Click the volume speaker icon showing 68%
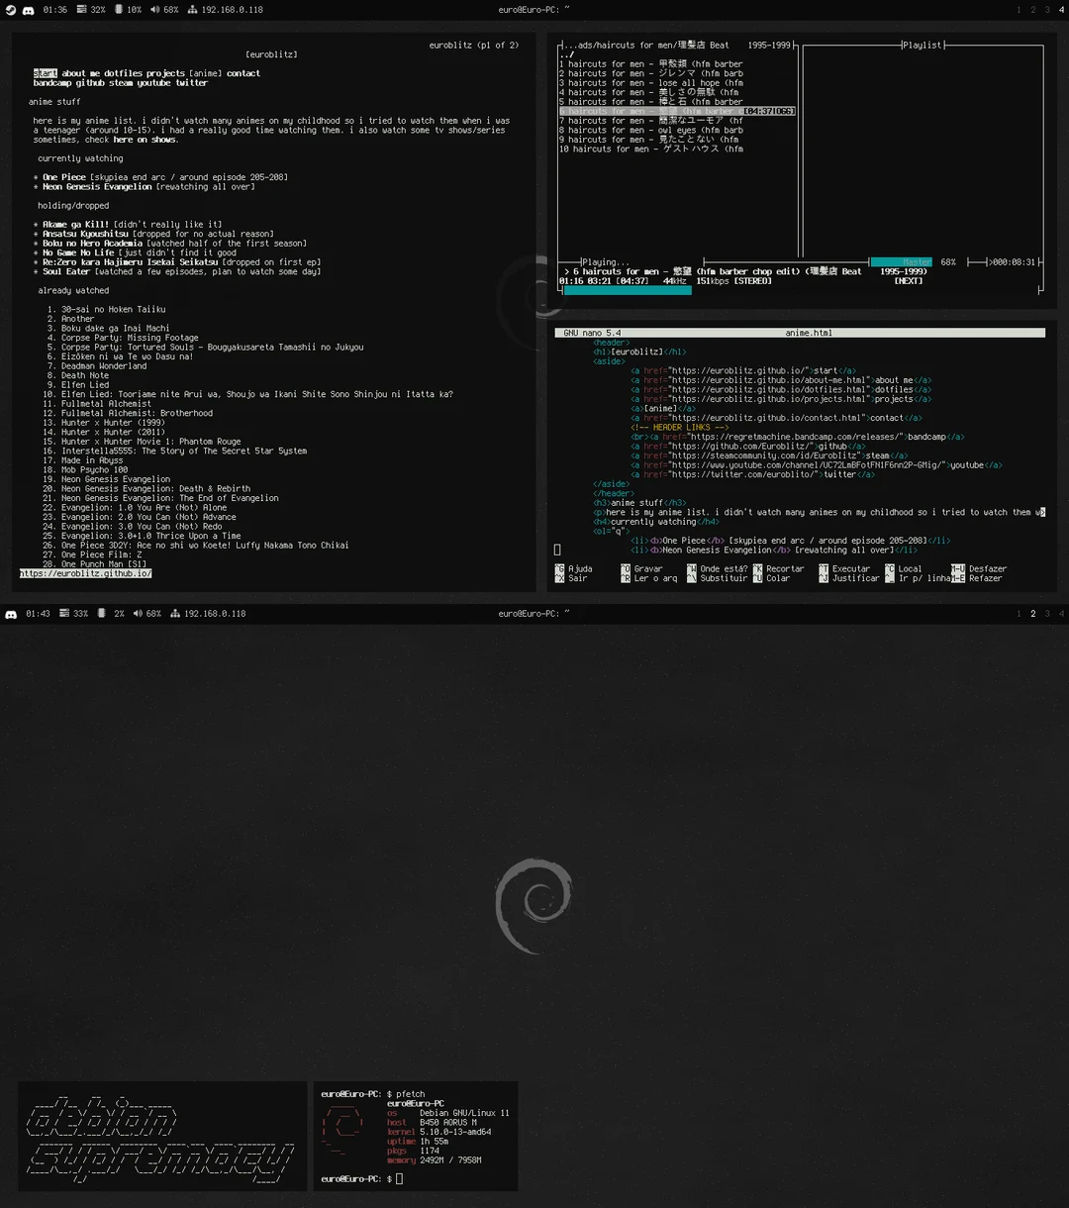 pos(154,10)
